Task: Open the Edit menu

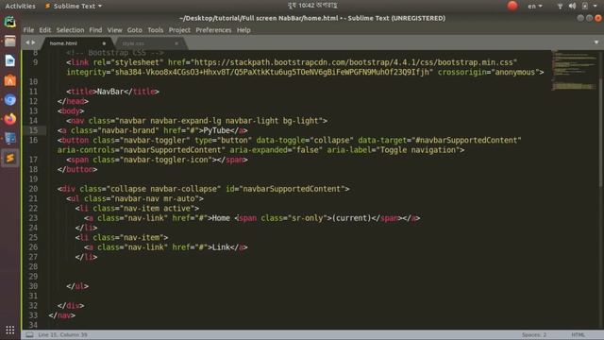Action: (x=44, y=30)
